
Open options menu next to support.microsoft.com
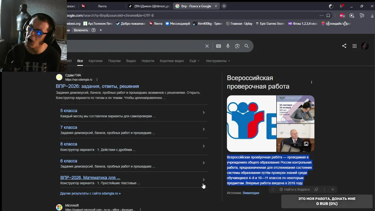tap(141, 210)
